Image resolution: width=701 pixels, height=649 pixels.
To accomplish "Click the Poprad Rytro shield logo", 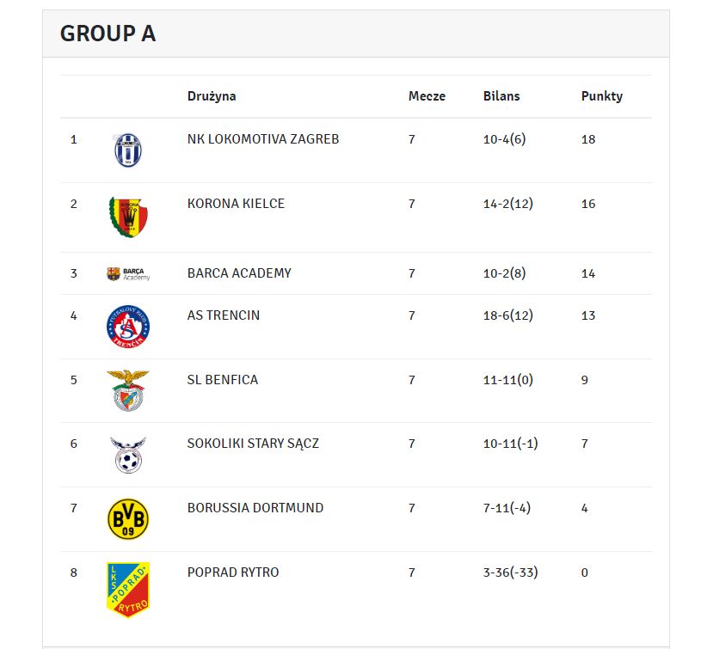I will [x=128, y=590].
